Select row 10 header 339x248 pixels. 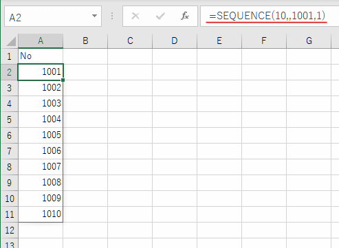click(9, 199)
